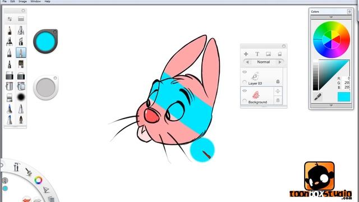
Task: Select the hard eraser tool
Action: click(10, 75)
